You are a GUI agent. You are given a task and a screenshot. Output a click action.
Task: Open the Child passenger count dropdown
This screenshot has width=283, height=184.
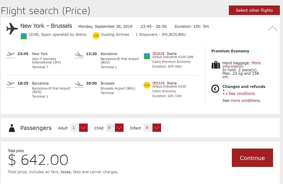point(119,128)
